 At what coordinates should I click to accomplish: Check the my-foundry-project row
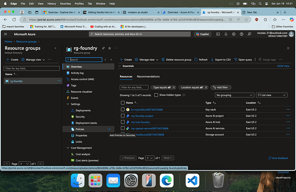[123, 116]
